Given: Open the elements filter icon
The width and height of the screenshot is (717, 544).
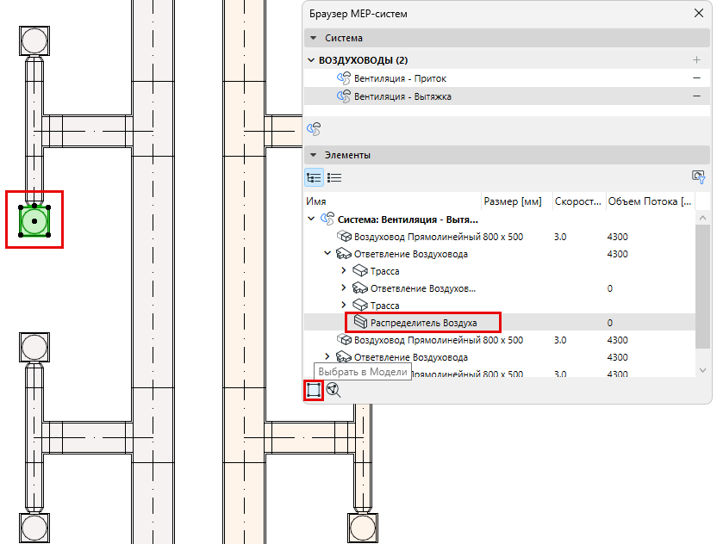Looking at the screenshot, I should tap(698, 176).
